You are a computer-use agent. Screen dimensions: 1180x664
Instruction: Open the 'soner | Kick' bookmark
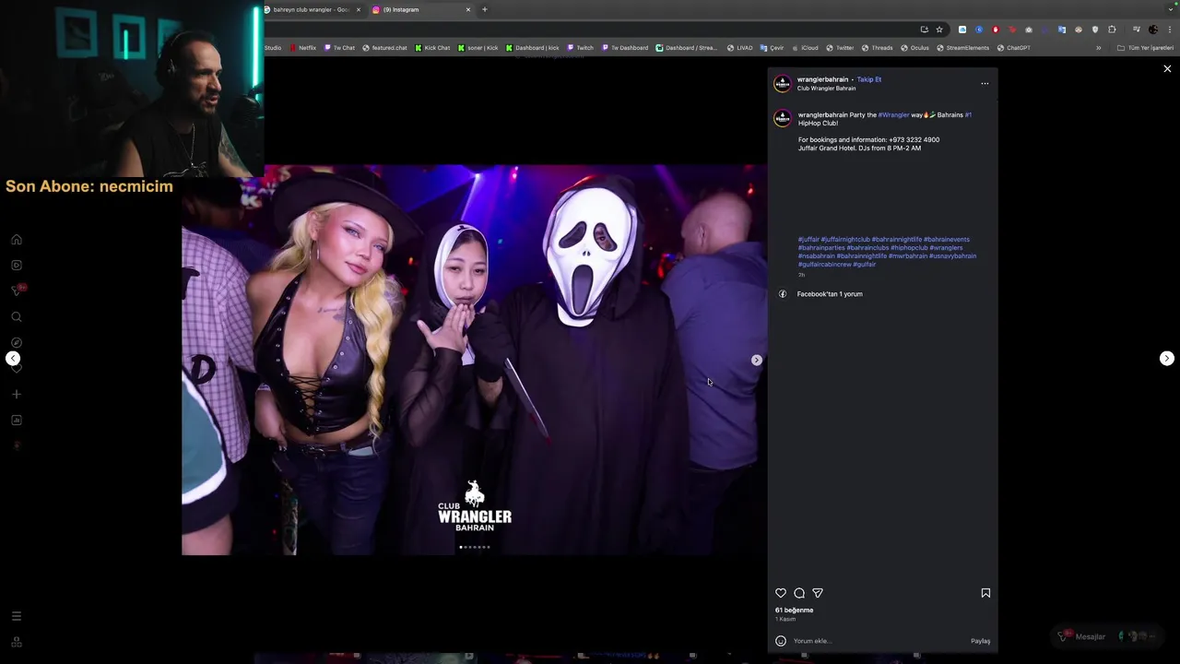pyautogui.click(x=478, y=48)
